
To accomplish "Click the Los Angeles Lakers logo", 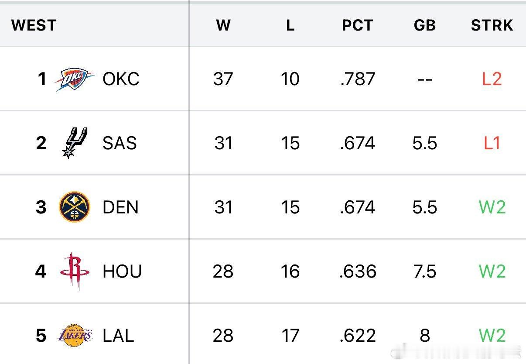I will coord(75,335).
